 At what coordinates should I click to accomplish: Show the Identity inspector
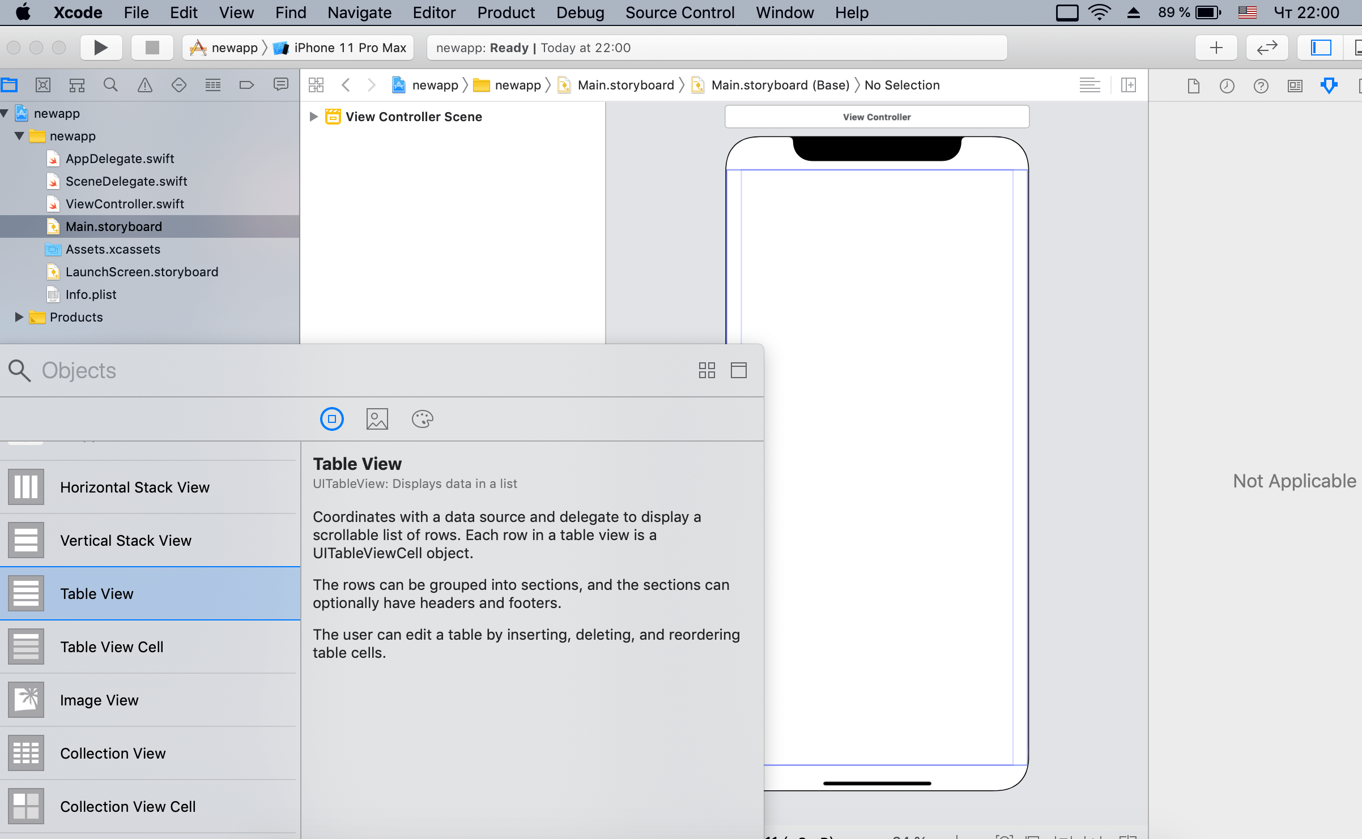pyautogui.click(x=1295, y=86)
